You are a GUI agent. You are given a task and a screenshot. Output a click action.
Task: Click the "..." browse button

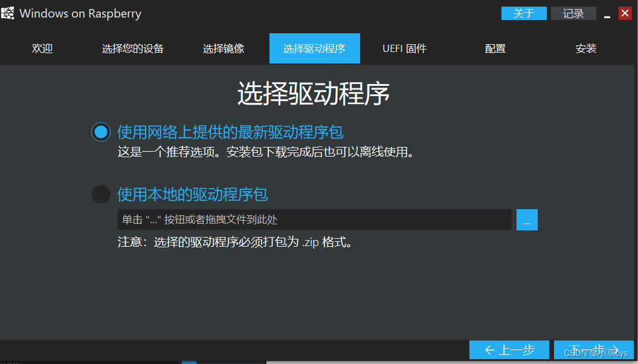527,219
